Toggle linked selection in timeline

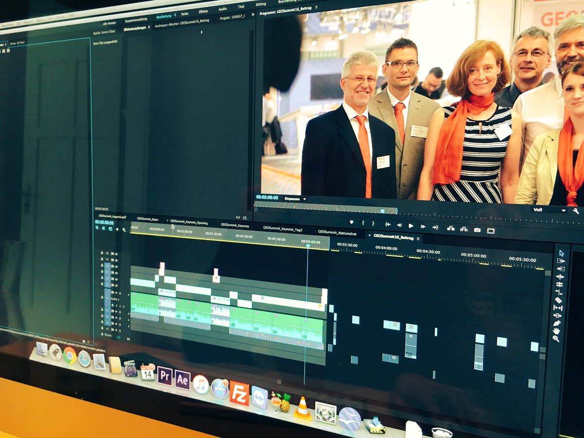[110, 228]
